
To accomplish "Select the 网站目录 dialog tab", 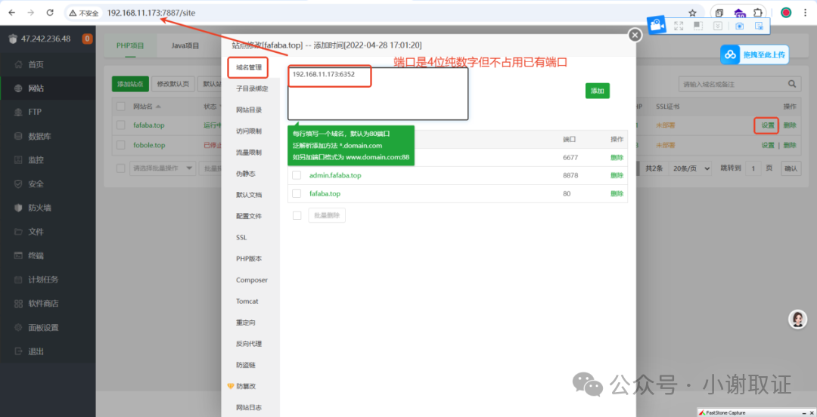I will (249, 110).
